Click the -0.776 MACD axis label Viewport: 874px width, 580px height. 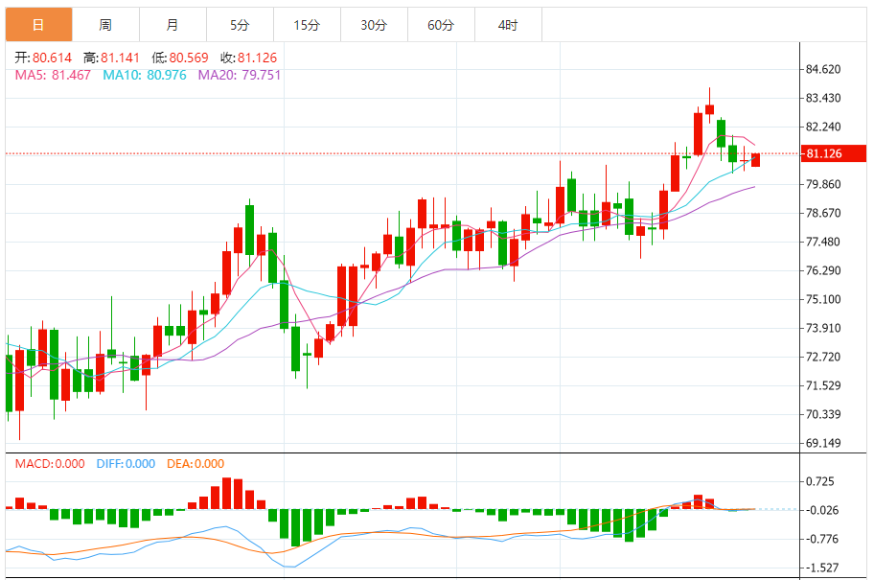pos(822,539)
